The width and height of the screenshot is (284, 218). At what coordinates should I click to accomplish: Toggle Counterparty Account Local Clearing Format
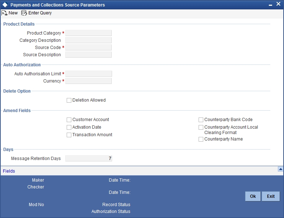coord(201,127)
